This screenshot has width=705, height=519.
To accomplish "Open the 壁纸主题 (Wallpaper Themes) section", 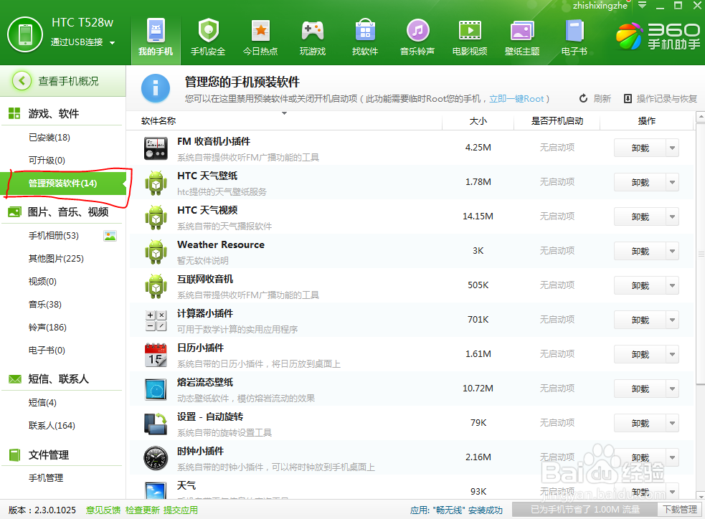I will pos(522,36).
